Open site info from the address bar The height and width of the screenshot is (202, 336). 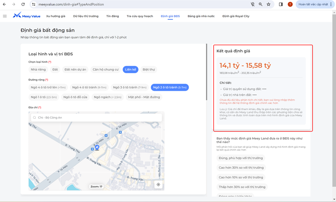34,4
